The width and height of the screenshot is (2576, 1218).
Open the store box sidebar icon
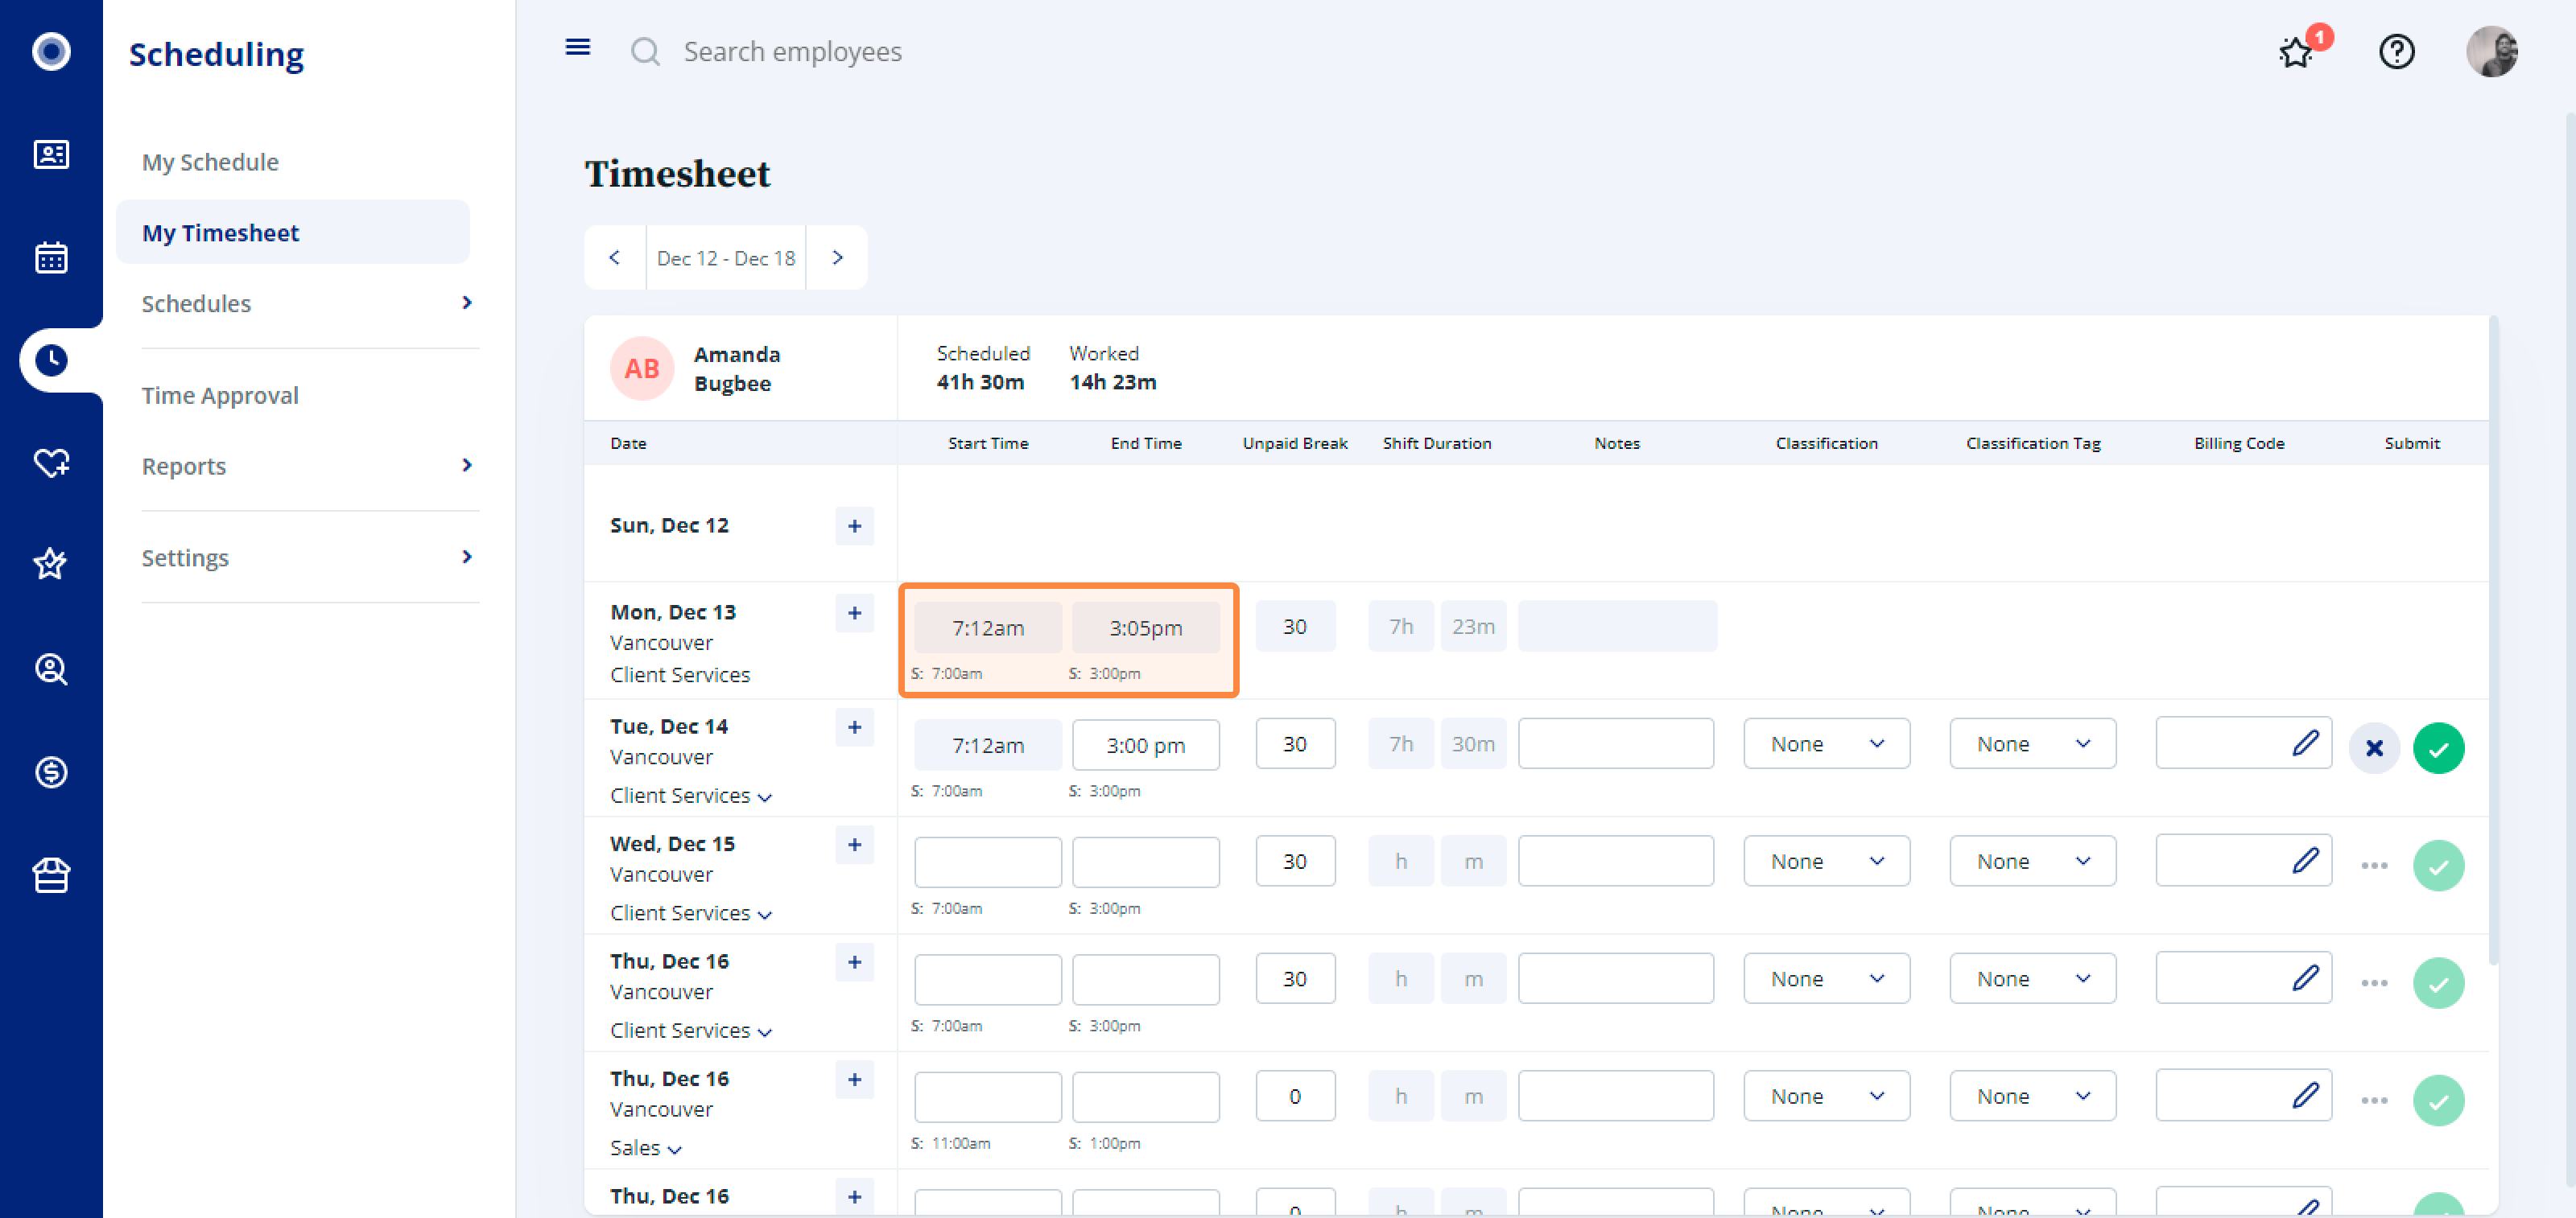51,875
